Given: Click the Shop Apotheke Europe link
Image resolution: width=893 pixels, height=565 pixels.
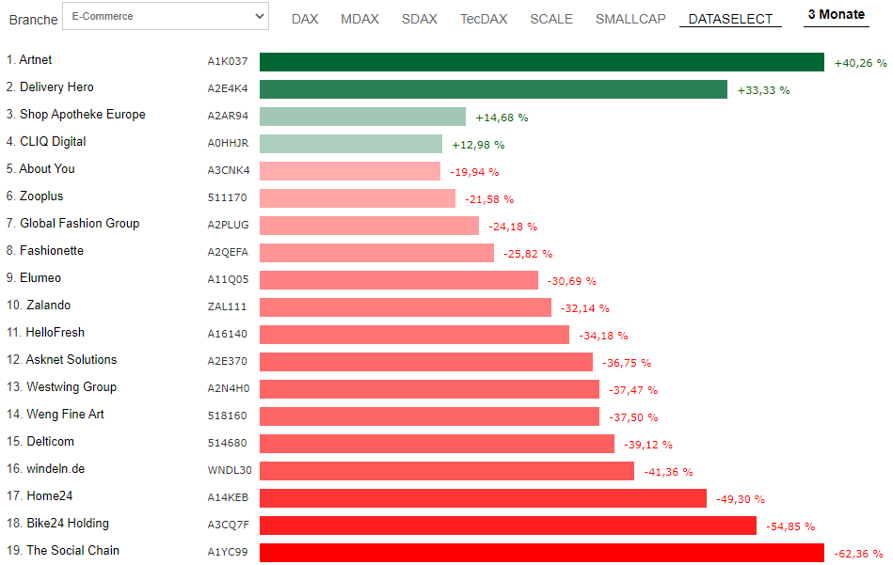Looking at the screenshot, I should 82,115.
